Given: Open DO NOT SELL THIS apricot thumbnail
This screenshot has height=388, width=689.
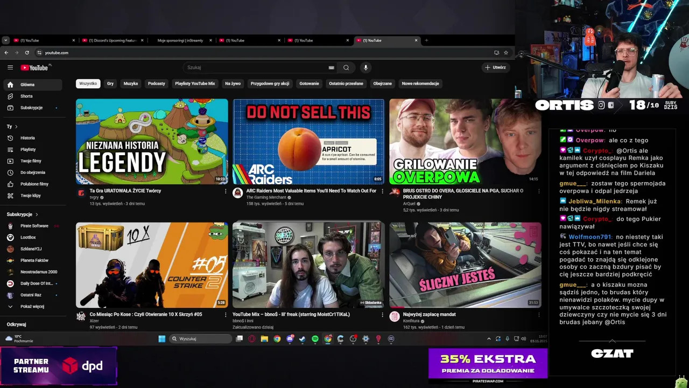Looking at the screenshot, I should (308, 142).
